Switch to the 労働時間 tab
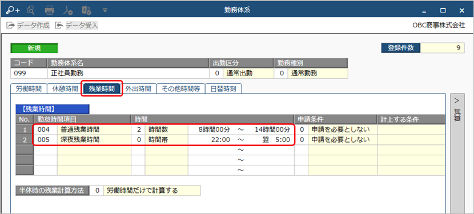Viewport: 474px width, 214px height. pyautogui.click(x=29, y=89)
